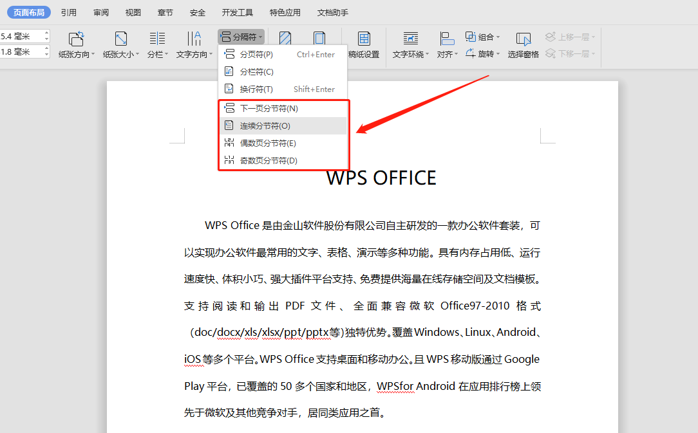Select 分栏符(C) column break menu item
Image resolution: width=698 pixels, height=433 pixels.
coord(283,71)
